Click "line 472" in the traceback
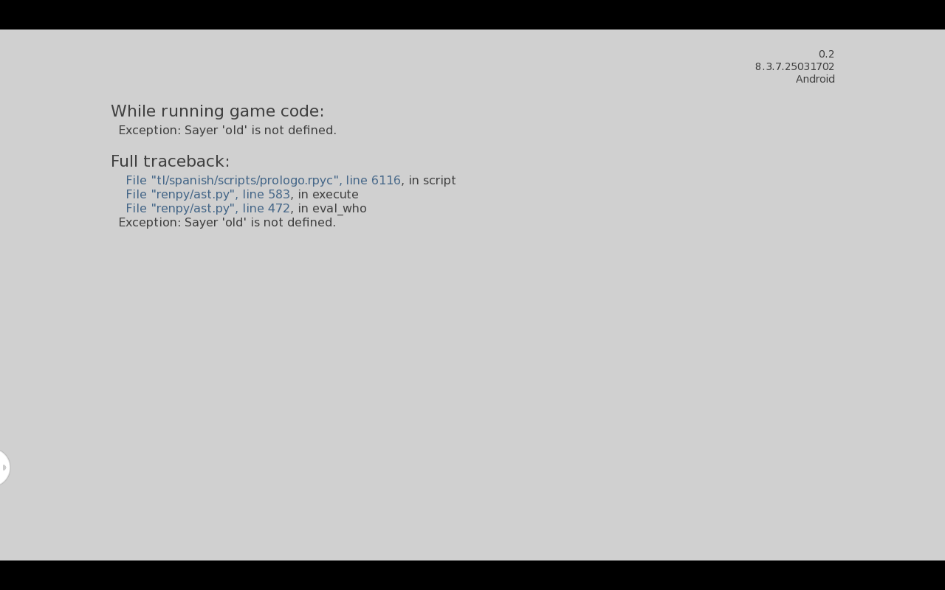Image resolution: width=945 pixels, height=590 pixels. 266,209
